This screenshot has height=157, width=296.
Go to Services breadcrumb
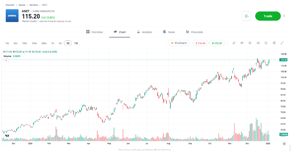[x=33, y=5]
